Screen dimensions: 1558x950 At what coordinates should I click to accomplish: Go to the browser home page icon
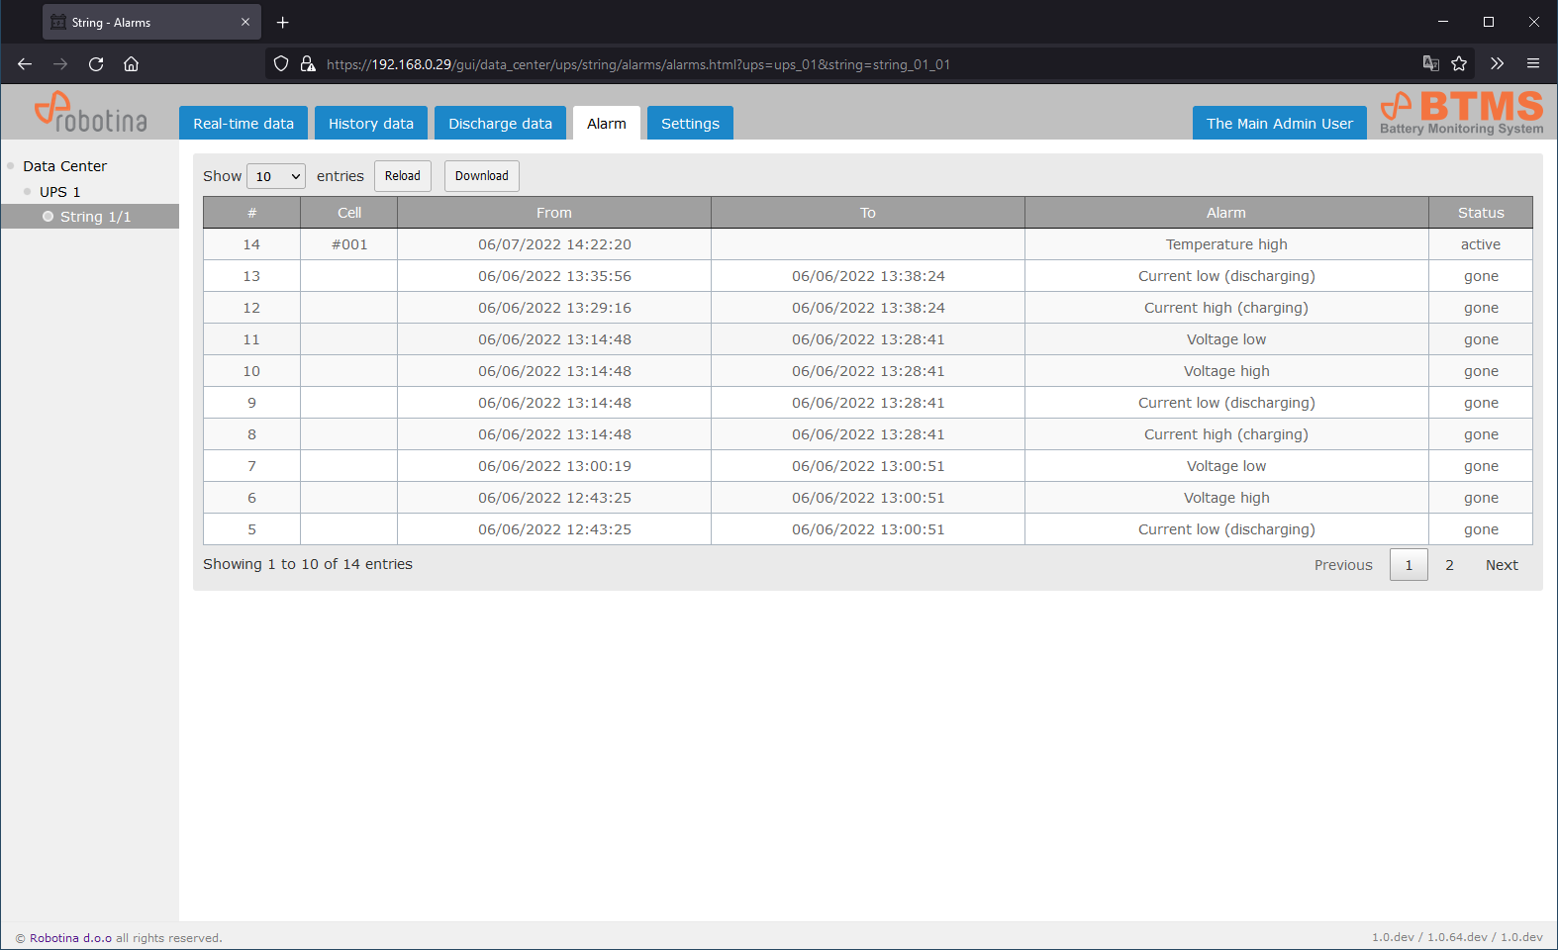[x=131, y=64]
